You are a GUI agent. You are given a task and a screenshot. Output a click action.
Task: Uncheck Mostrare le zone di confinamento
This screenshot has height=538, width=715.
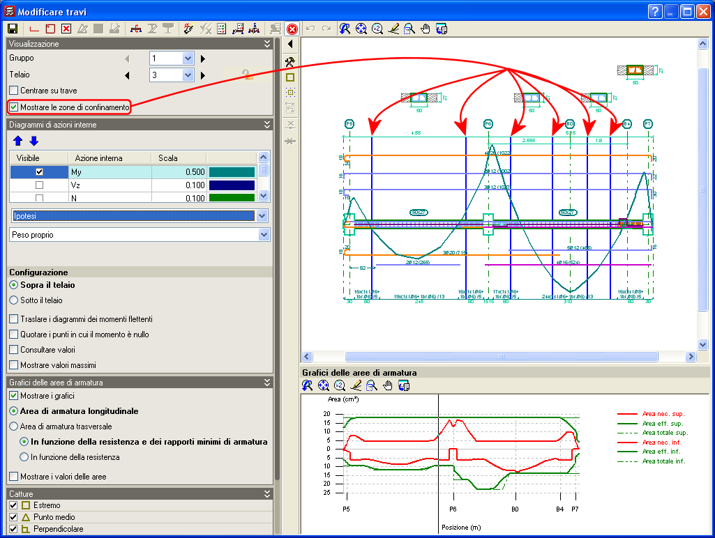[x=14, y=107]
